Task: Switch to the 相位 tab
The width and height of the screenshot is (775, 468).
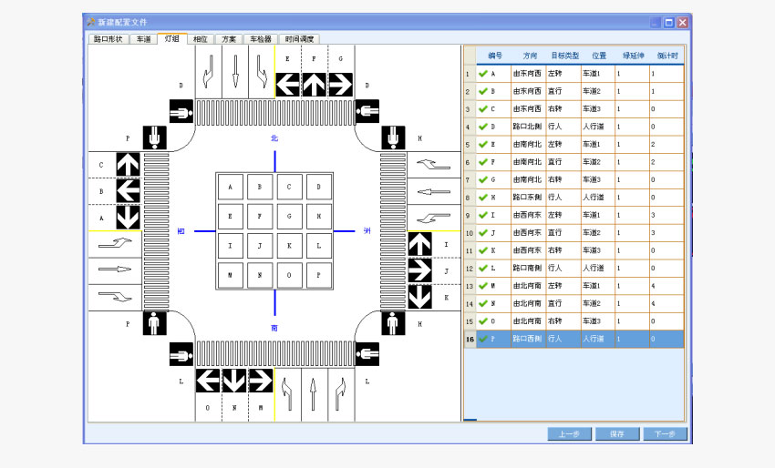Action: (201, 39)
